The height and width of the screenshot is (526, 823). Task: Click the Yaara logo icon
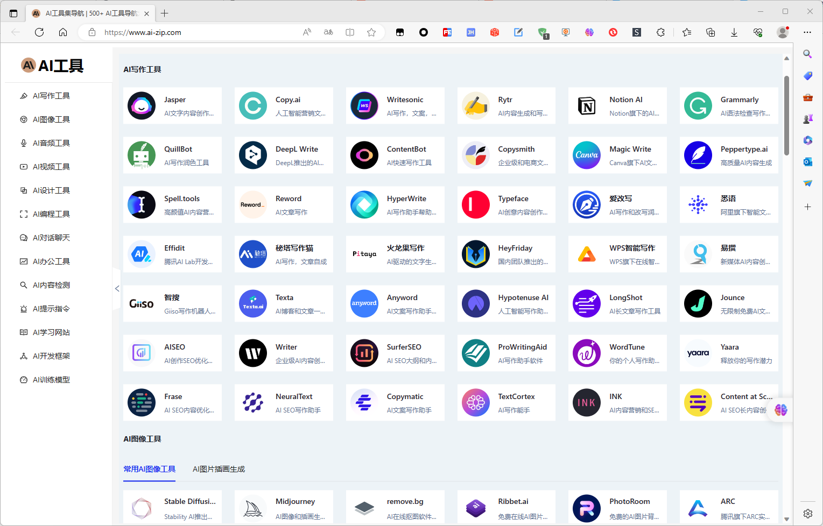(698, 353)
